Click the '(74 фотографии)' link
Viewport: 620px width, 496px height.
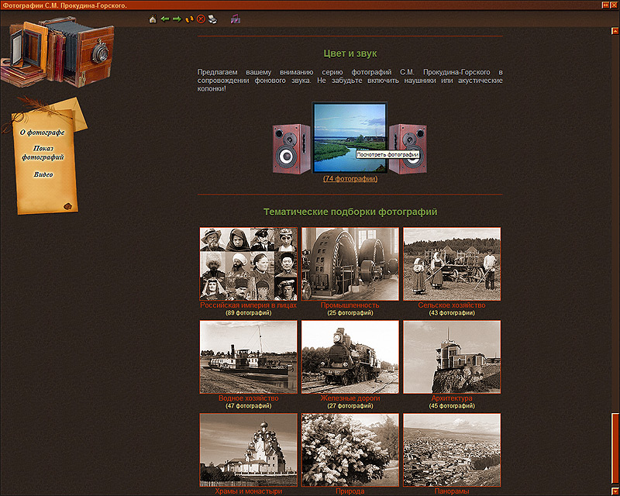click(350, 179)
